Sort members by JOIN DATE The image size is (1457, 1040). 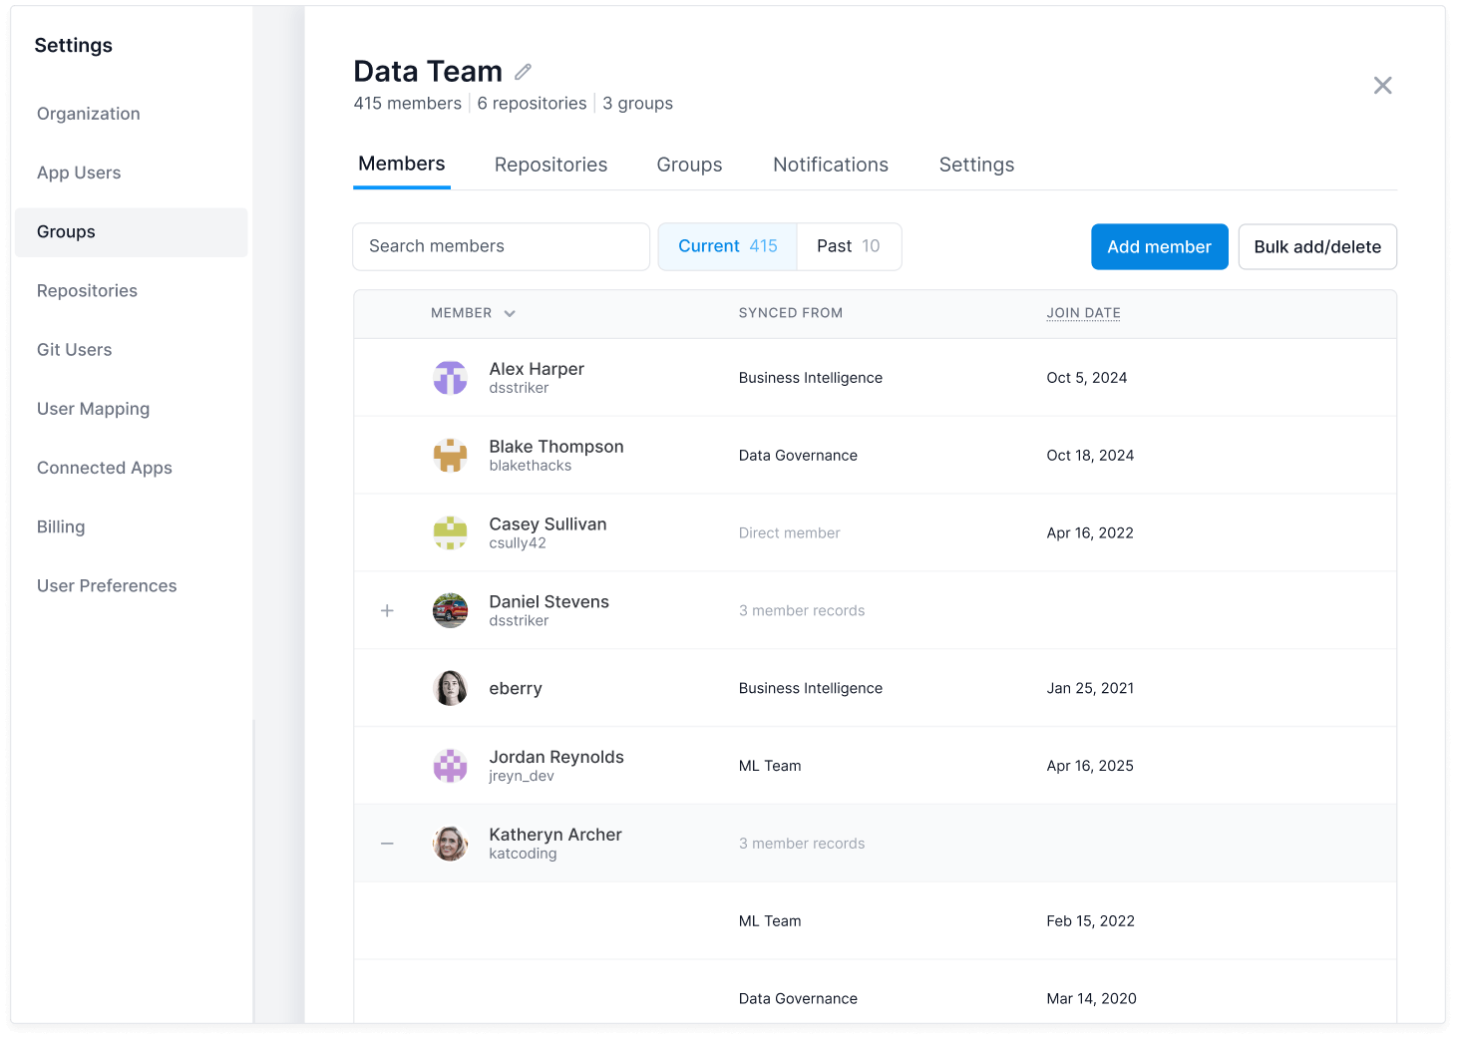[1083, 313]
